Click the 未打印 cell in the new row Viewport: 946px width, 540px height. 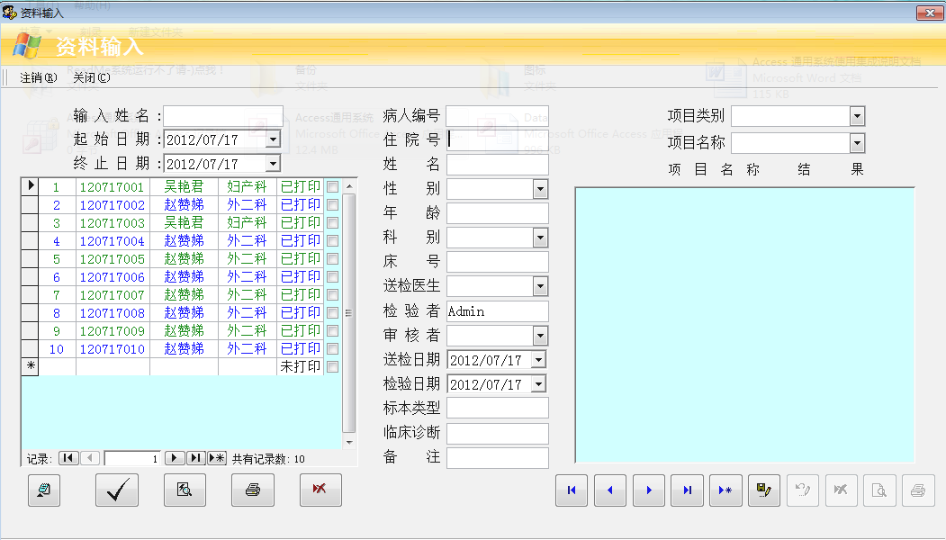(x=301, y=367)
